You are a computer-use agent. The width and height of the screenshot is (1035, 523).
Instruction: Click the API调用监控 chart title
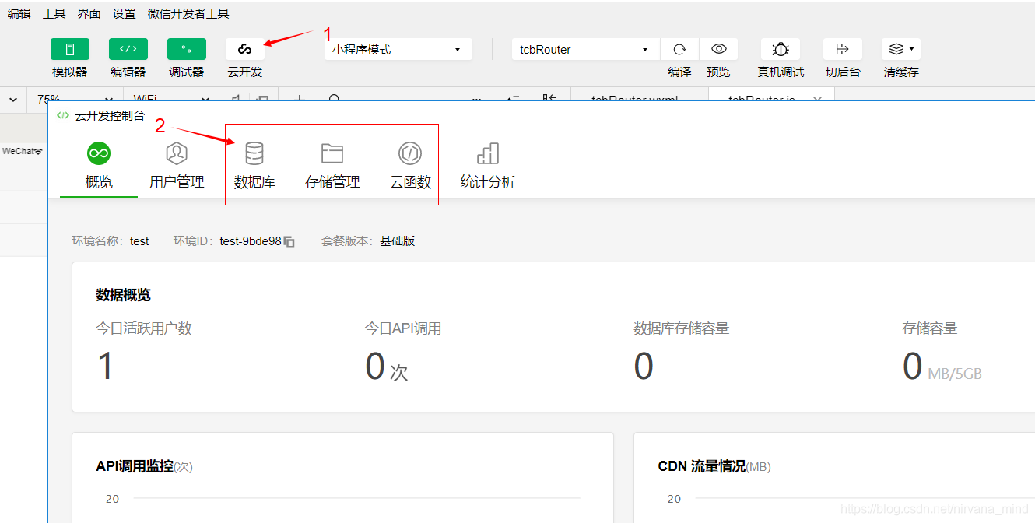(135, 466)
